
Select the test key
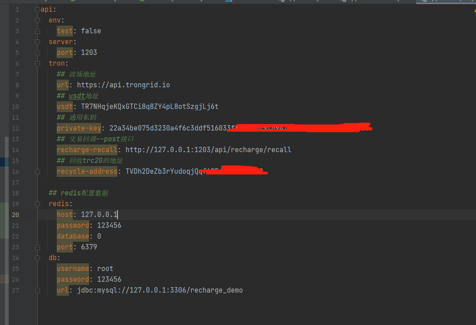pyautogui.click(x=65, y=31)
